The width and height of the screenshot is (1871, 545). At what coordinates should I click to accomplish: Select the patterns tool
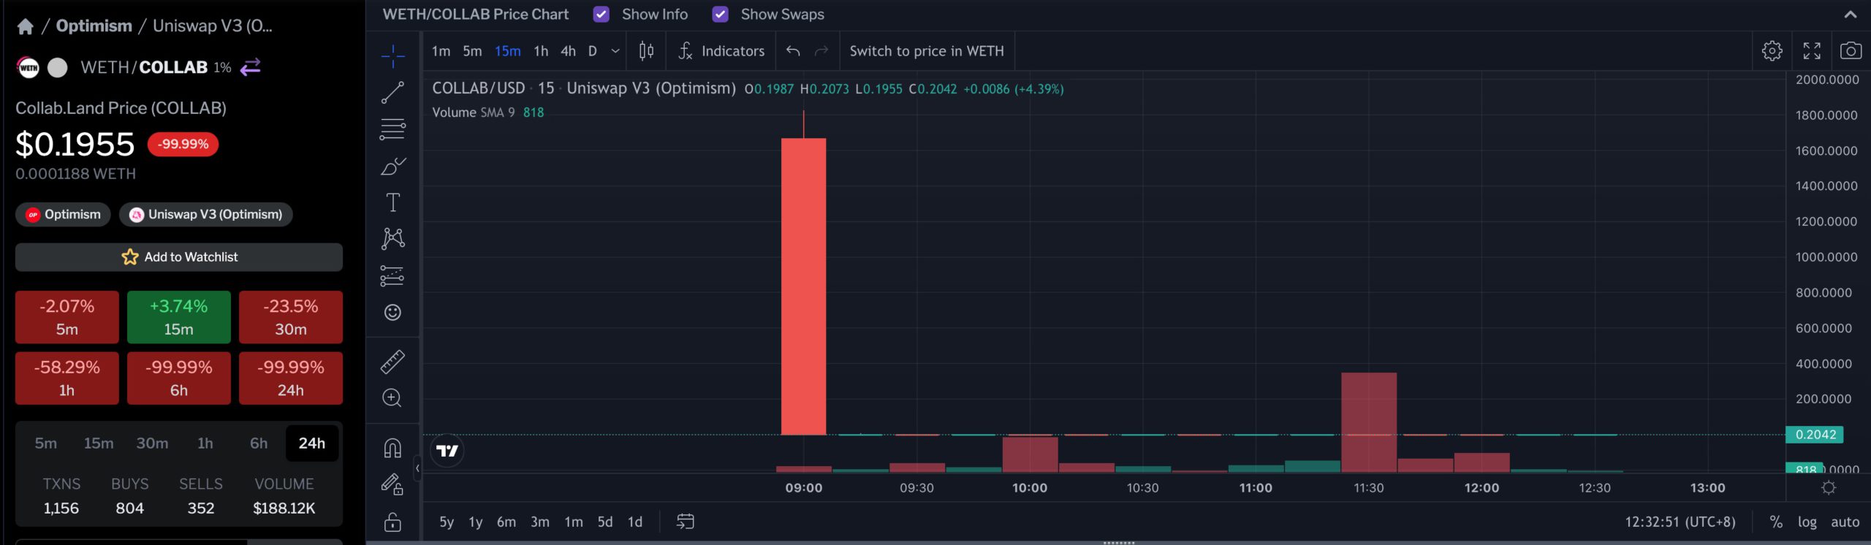[x=392, y=239]
